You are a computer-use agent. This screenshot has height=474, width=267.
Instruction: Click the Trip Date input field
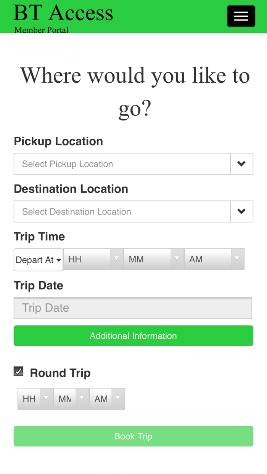click(x=133, y=308)
